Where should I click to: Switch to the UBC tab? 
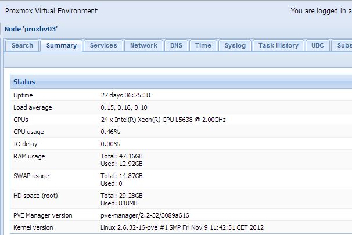[x=318, y=45]
